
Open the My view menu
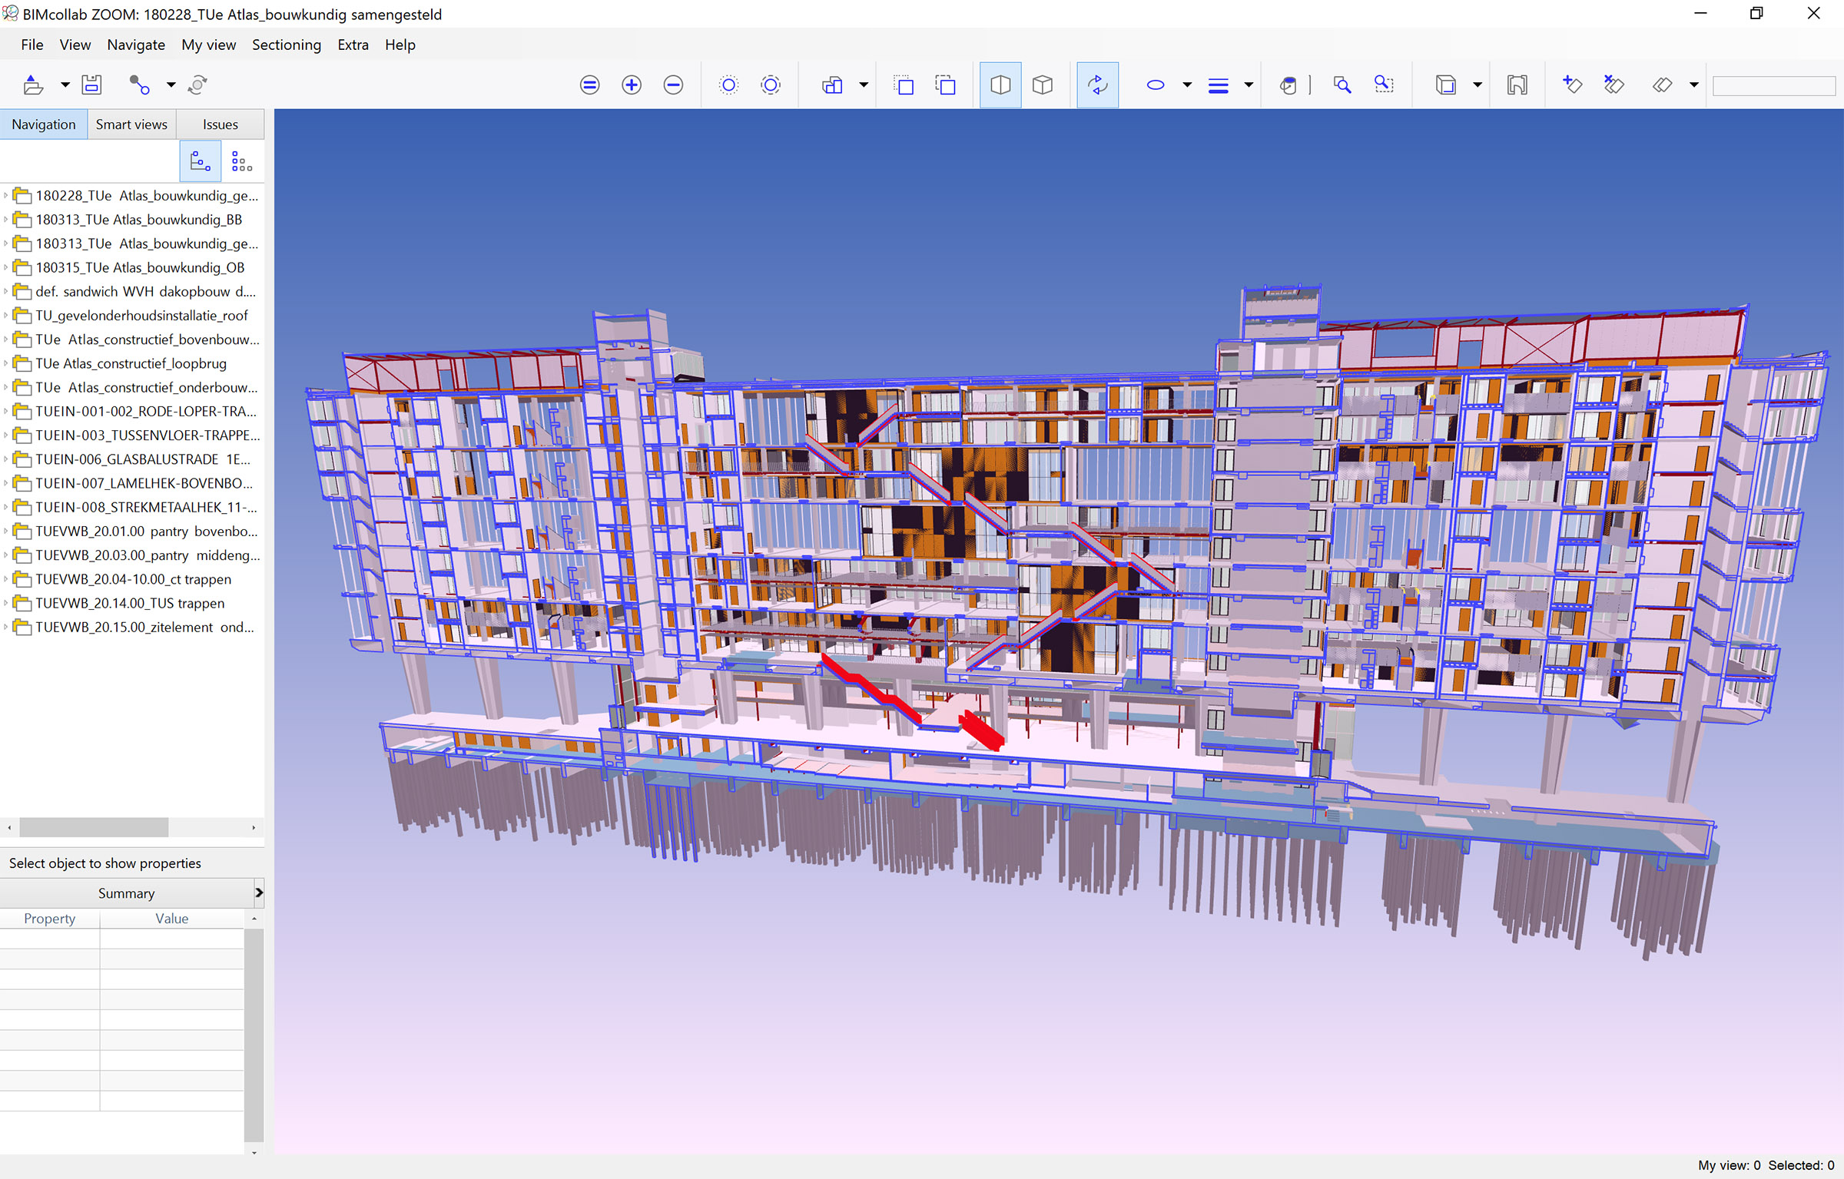[209, 45]
